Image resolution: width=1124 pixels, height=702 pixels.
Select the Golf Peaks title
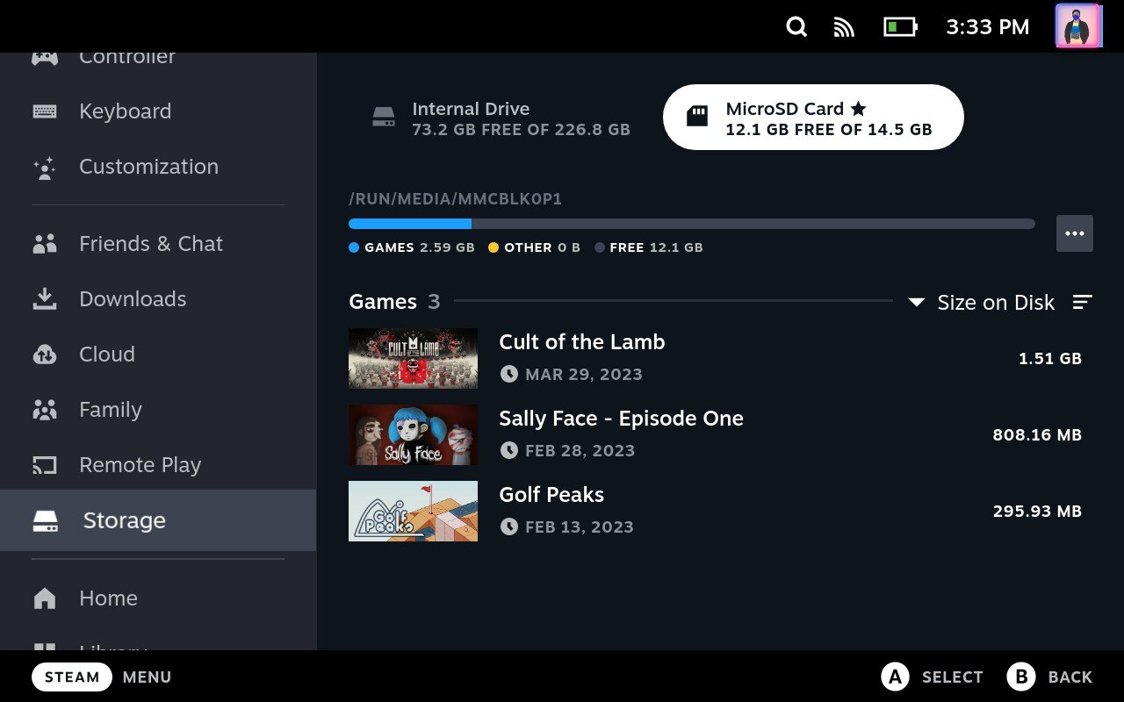tap(551, 495)
